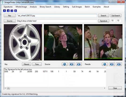Click the Source right-arrow navigation icon
Screen dimensions: 126x97
[72, 64]
